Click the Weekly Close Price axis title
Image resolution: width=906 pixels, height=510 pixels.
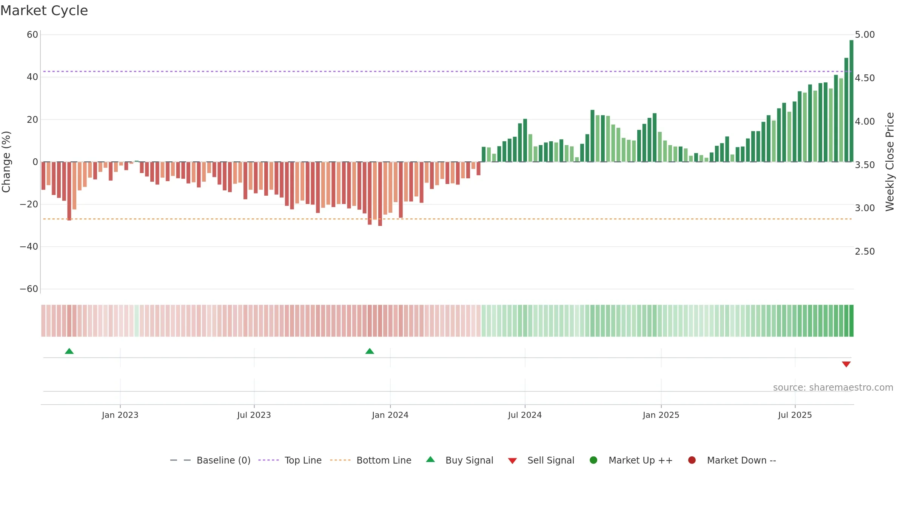[890, 162]
